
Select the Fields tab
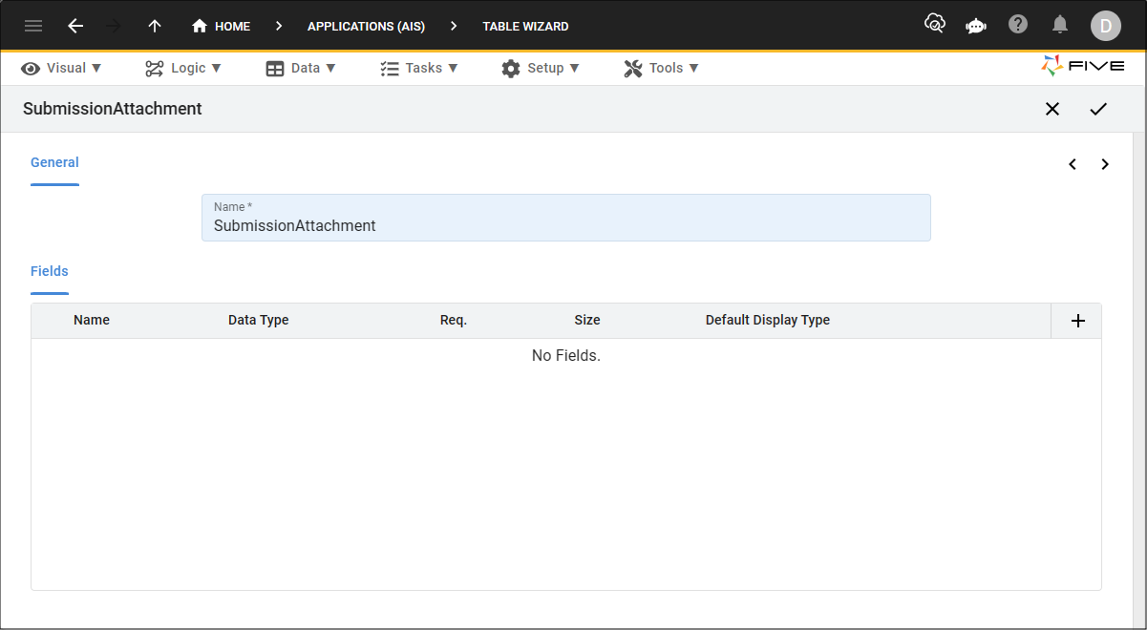point(49,271)
